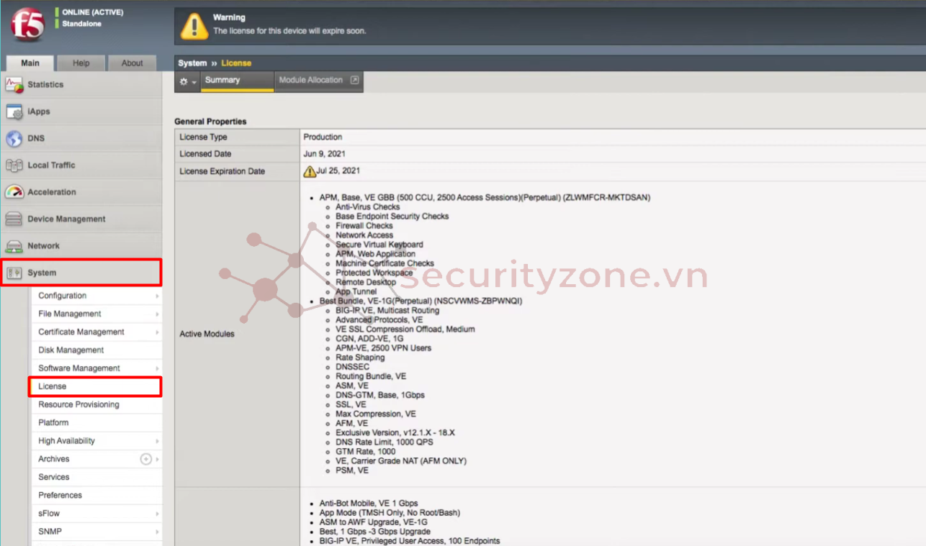This screenshot has height=546, width=926.
Task: Click the Anti-Bot Mobile, VE 1 Gbps entry
Action: tap(369, 504)
